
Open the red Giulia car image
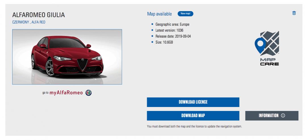pos(67,57)
